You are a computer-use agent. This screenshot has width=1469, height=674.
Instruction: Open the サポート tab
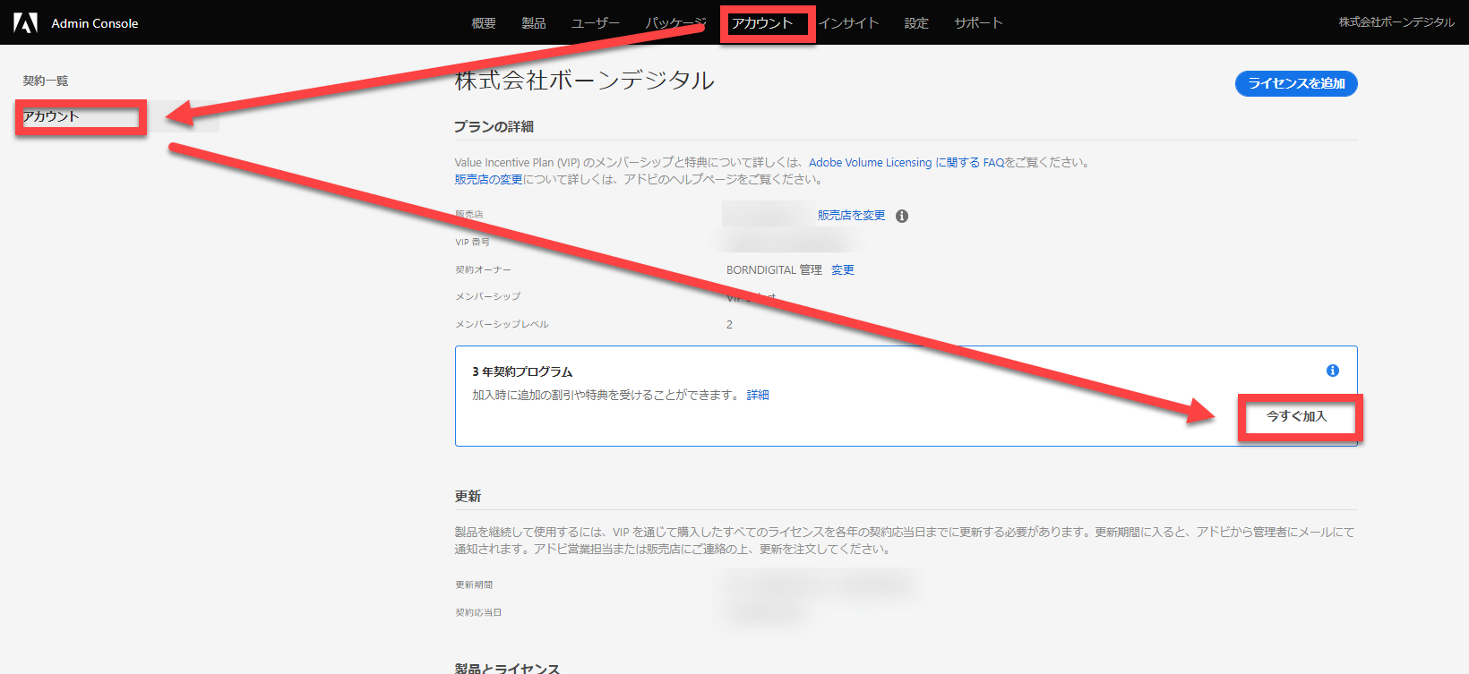[x=978, y=23]
